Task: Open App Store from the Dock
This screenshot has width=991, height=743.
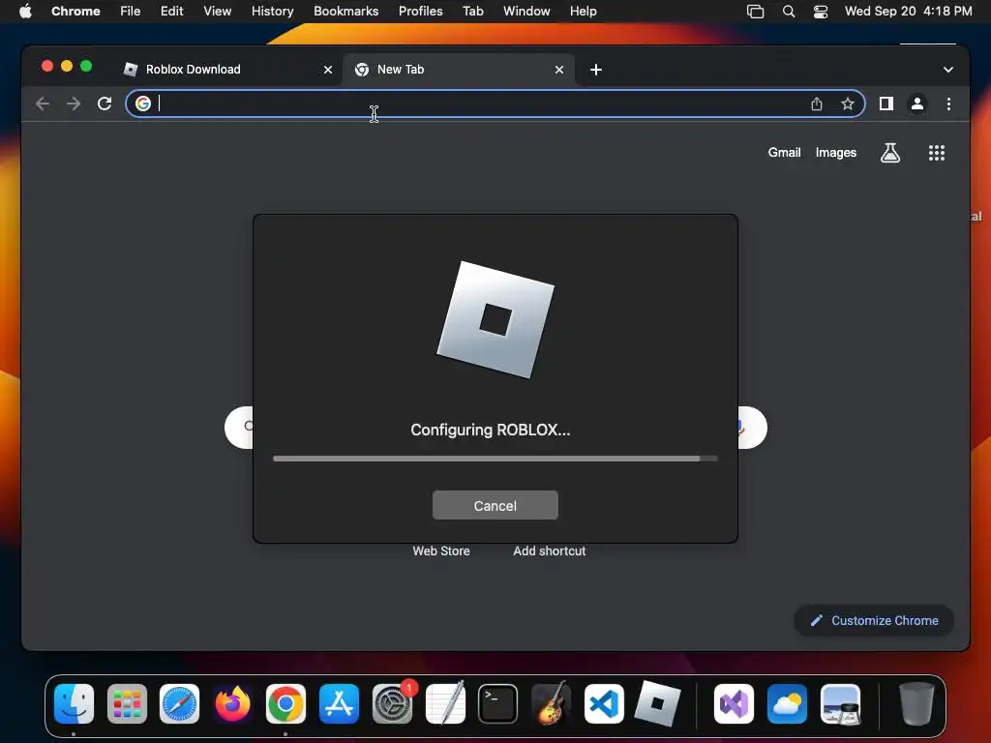Action: (339, 704)
